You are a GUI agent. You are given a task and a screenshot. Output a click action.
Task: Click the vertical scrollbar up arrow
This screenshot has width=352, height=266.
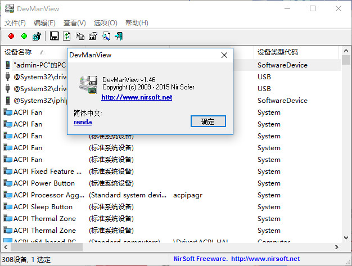coord(346,51)
